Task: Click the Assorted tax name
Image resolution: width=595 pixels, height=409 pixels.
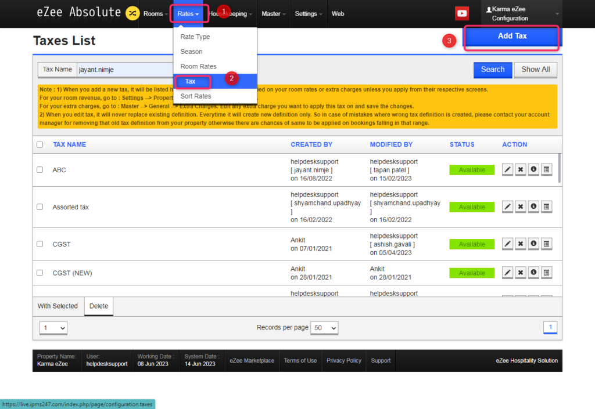Action: pyautogui.click(x=70, y=207)
